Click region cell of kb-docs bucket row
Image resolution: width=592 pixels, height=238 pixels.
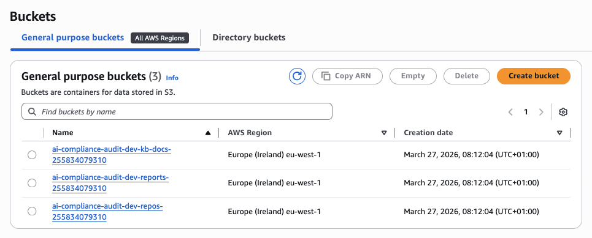click(x=274, y=155)
